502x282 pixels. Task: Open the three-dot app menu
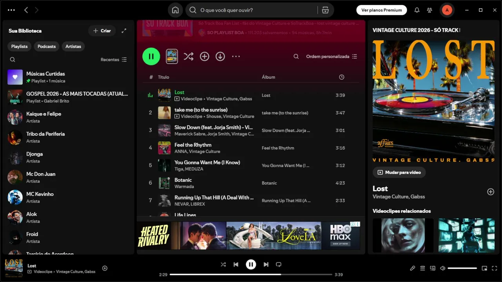(x=11, y=10)
